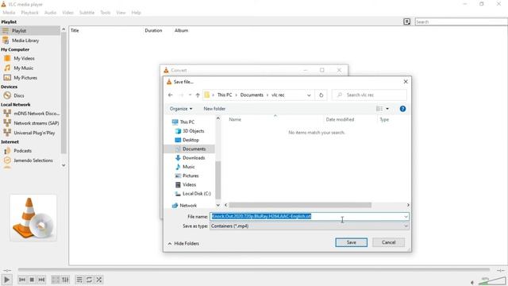This screenshot has width=508, height=286.
Task: Open the Save as type dropdown
Action: [x=309, y=226]
